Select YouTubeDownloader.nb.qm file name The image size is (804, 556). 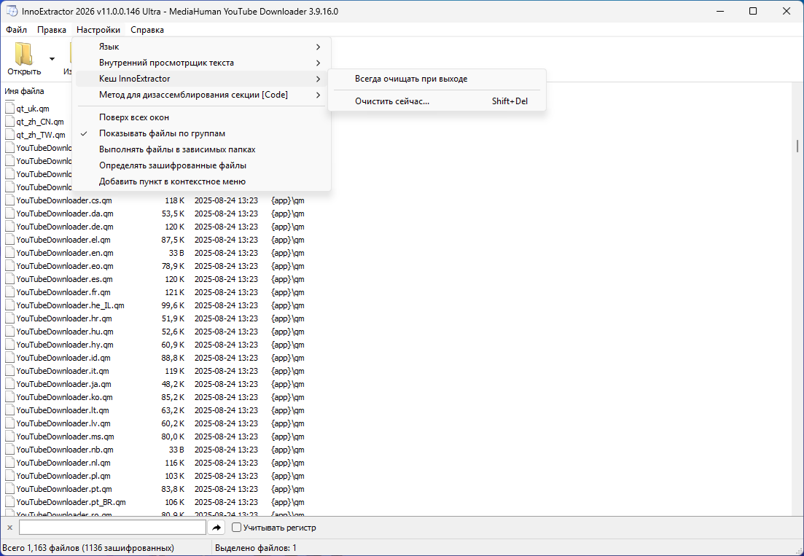(65, 450)
